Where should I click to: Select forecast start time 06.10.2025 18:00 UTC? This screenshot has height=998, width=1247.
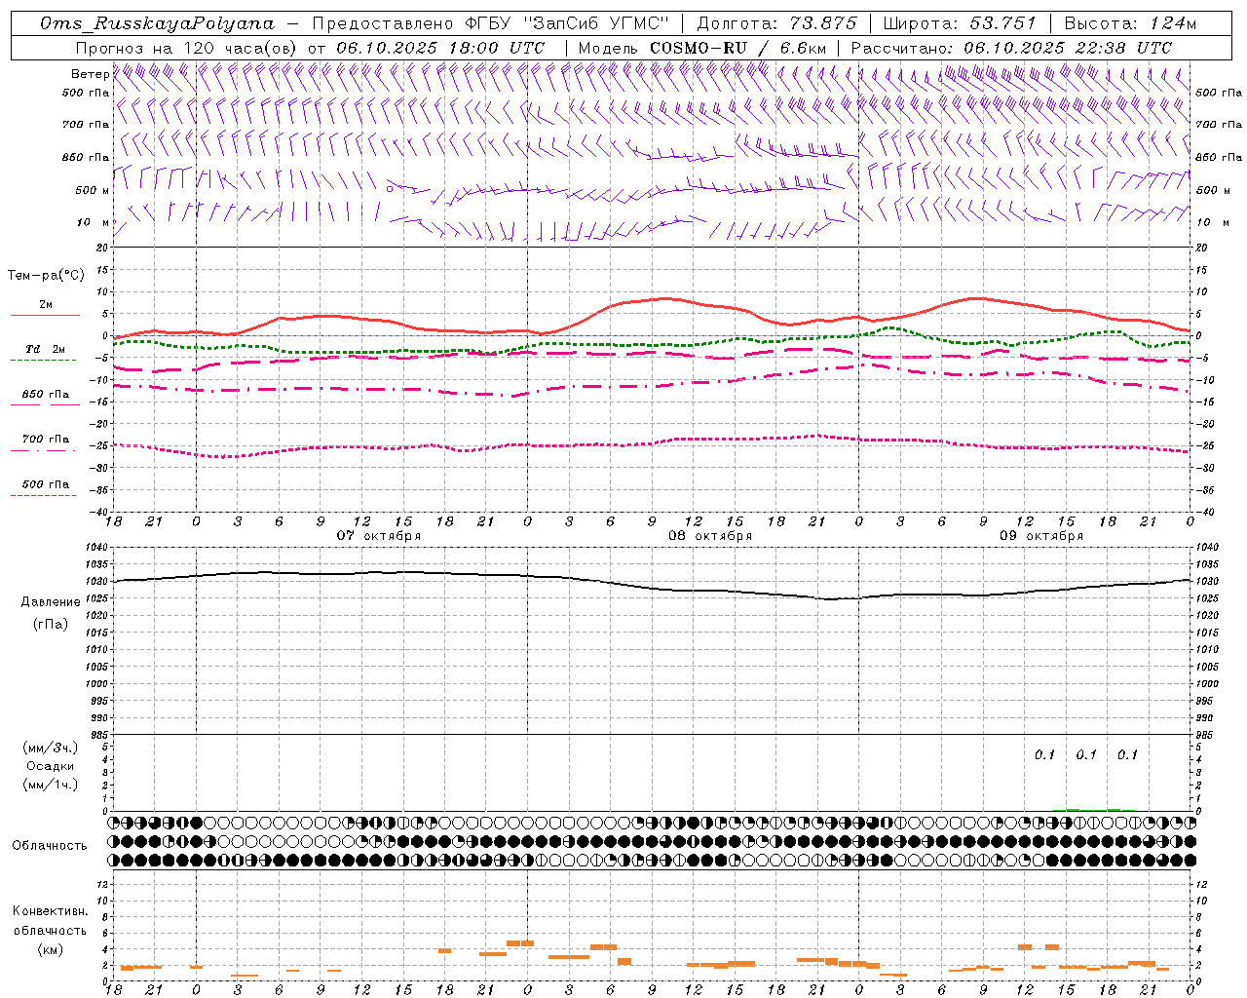(x=440, y=47)
